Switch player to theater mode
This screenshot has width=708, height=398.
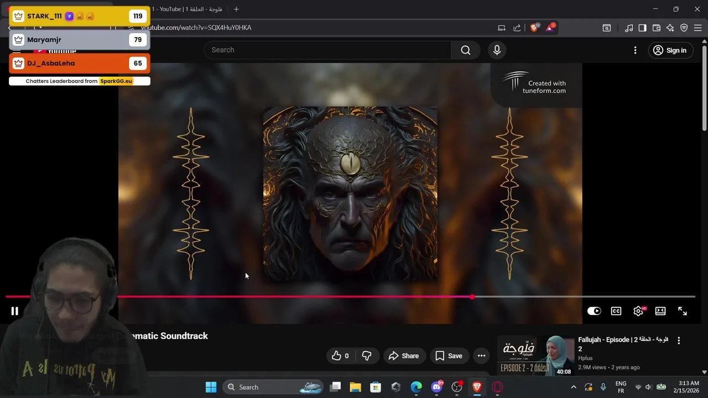[x=660, y=311]
